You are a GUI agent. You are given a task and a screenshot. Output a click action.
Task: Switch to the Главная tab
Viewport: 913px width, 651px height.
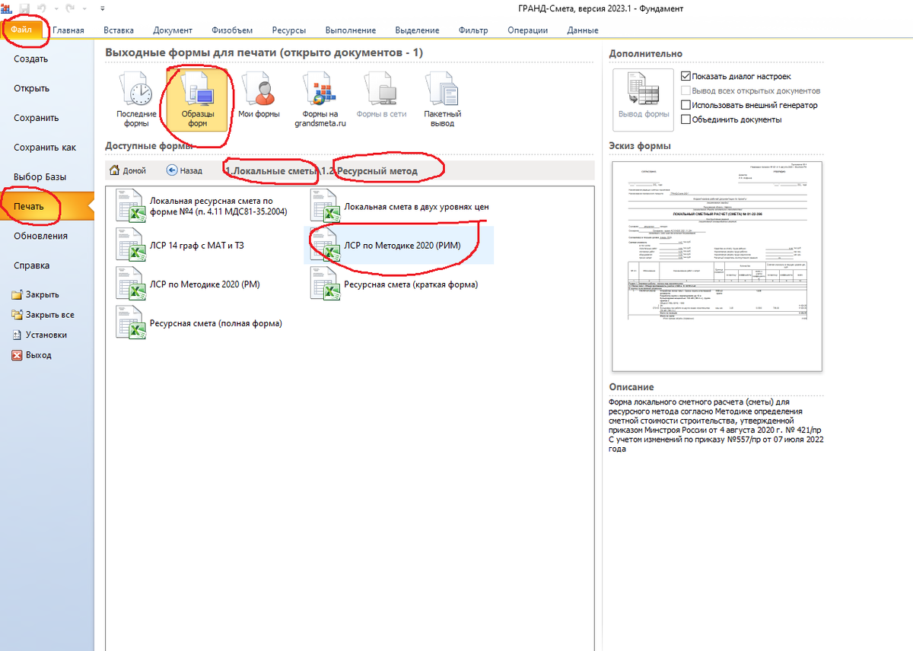[x=68, y=30]
